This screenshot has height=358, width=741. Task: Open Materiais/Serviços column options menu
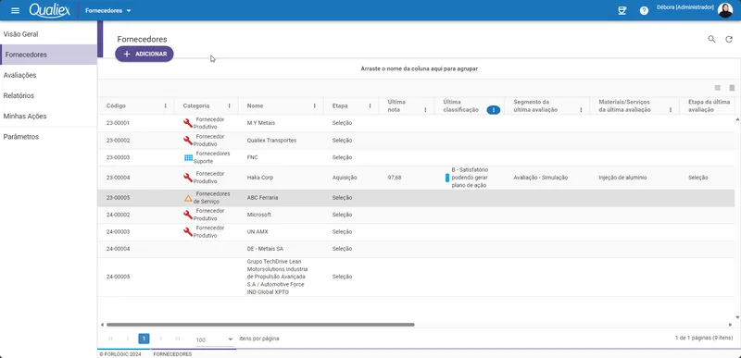pos(670,109)
